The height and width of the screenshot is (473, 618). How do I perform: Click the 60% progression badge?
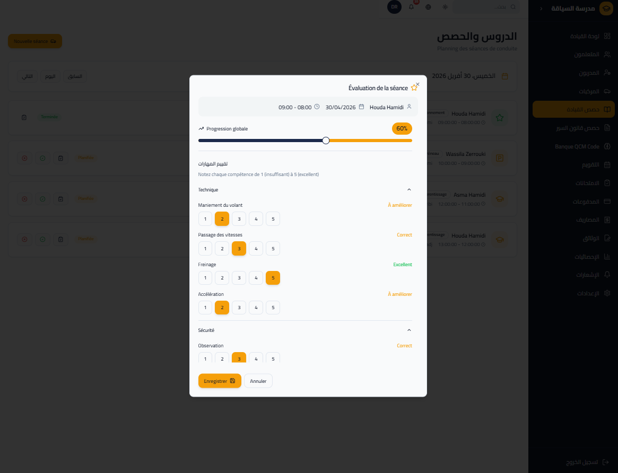tap(402, 128)
